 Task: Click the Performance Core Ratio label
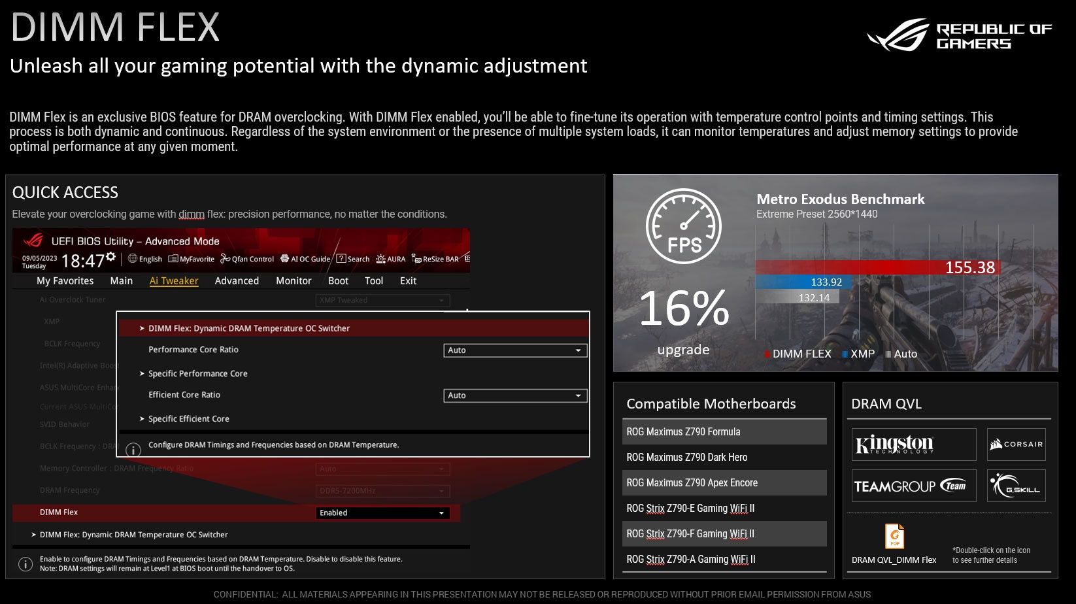(193, 350)
